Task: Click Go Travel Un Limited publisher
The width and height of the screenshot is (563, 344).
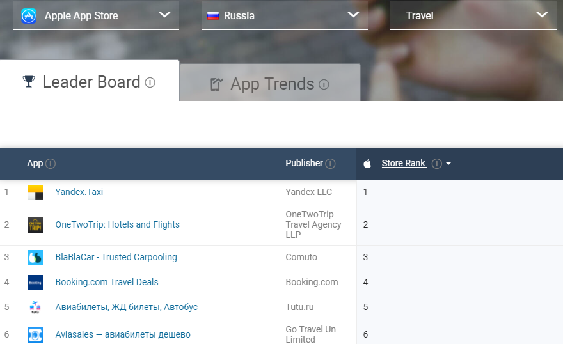Action: [310, 334]
